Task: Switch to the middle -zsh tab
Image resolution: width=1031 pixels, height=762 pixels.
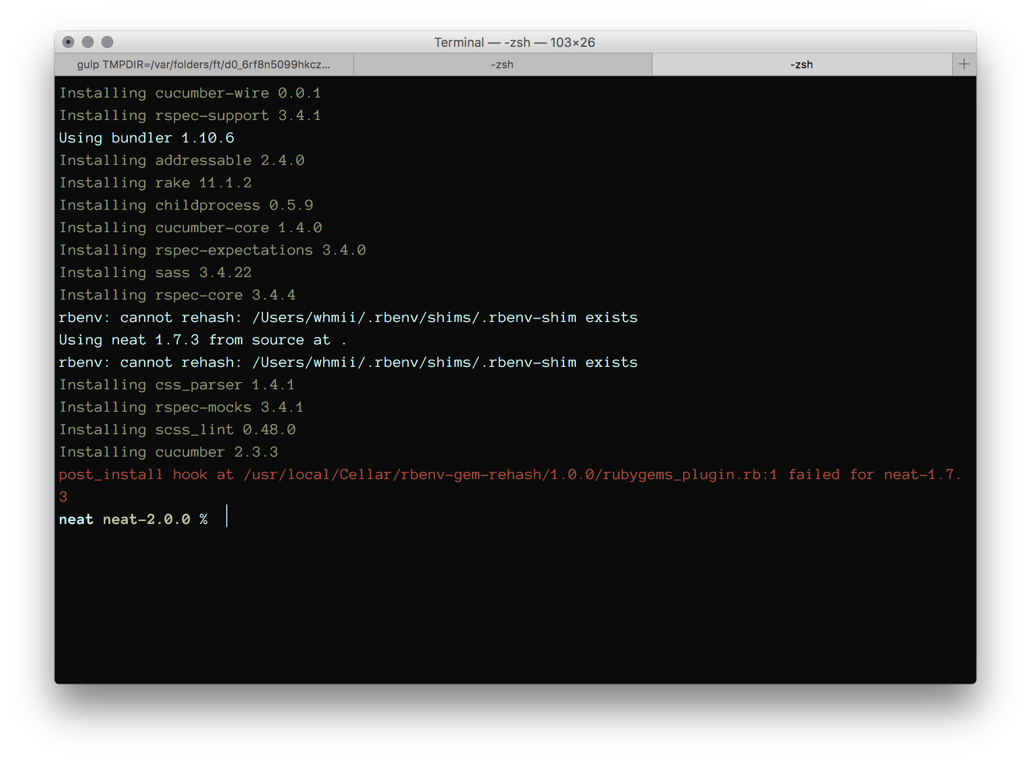Action: click(x=502, y=64)
